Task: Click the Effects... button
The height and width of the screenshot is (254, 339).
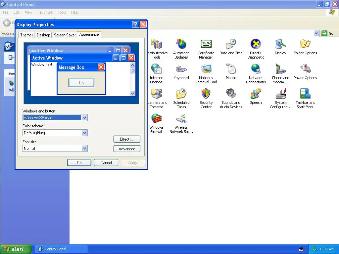Action: 127,139
